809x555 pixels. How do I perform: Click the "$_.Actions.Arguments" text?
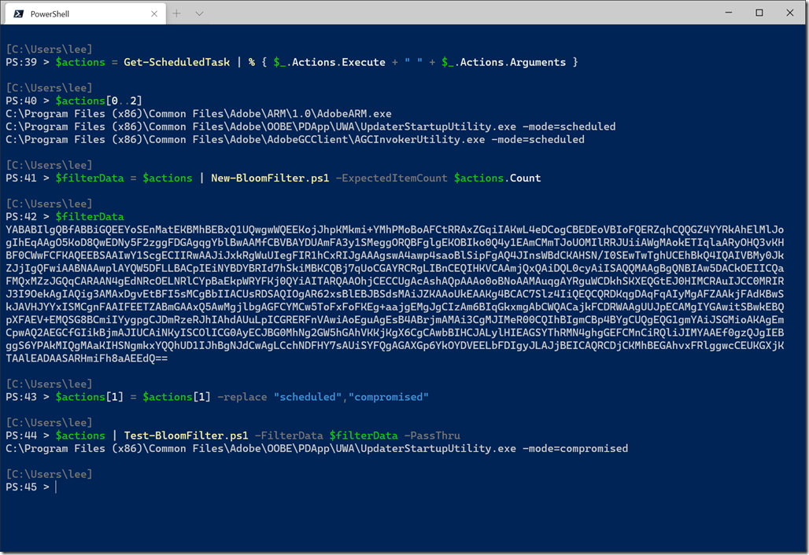[x=504, y=62]
